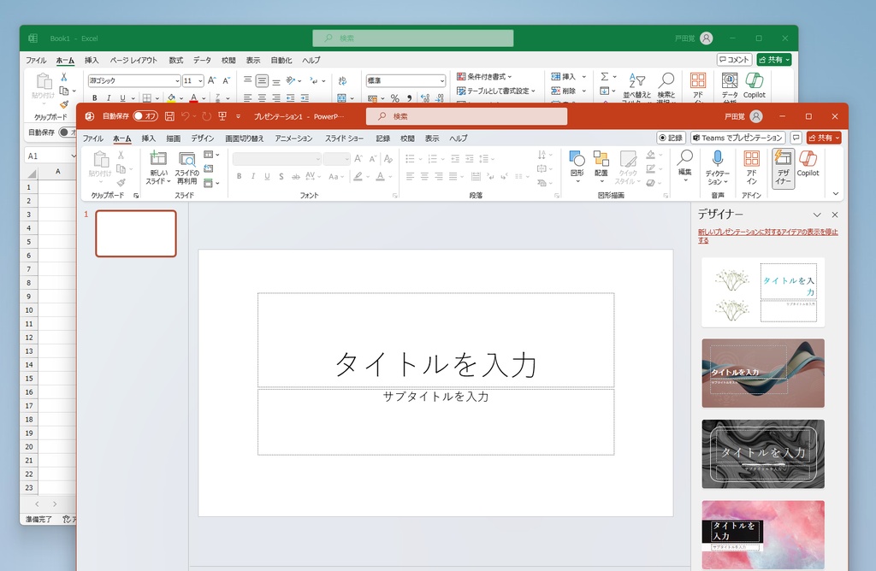Toggle italic in Excel ribbon
The height and width of the screenshot is (571, 876).
click(x=109, y=98)
